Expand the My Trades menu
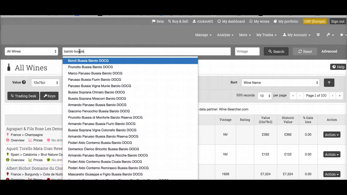 coord(266,35)
